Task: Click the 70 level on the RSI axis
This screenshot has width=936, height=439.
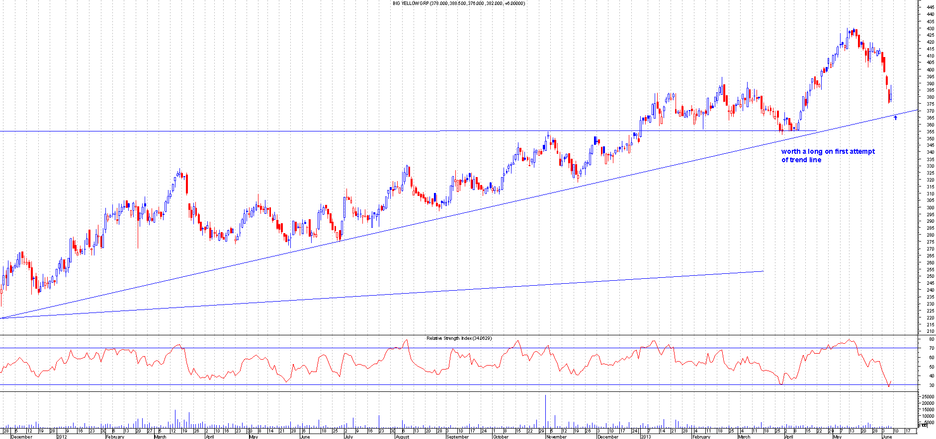Action: point(931,349)
